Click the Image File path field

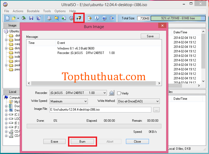click(x=100, y=110)
